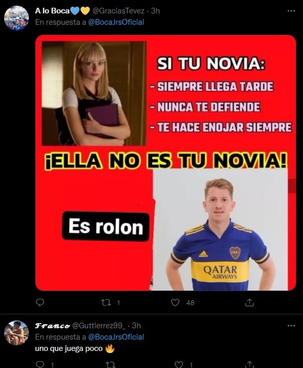Retweet the A lo Boca meme tweet
This screenshot has height=368, width=303.
pyautogui.click(x=106, y=302)
